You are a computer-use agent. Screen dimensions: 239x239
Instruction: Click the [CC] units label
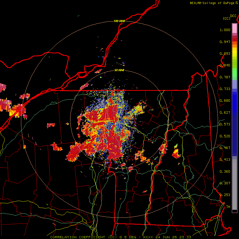tap(227, 18)
